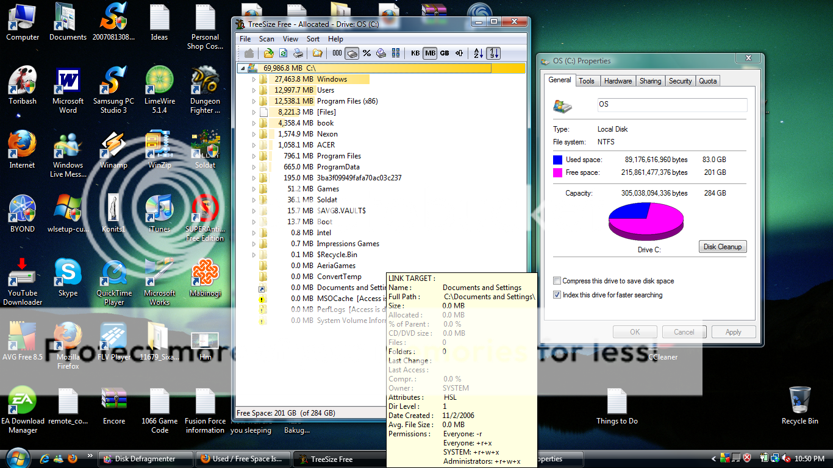Click the drive label text field
This screenshot has height=468, width=833.
(672, 105)
